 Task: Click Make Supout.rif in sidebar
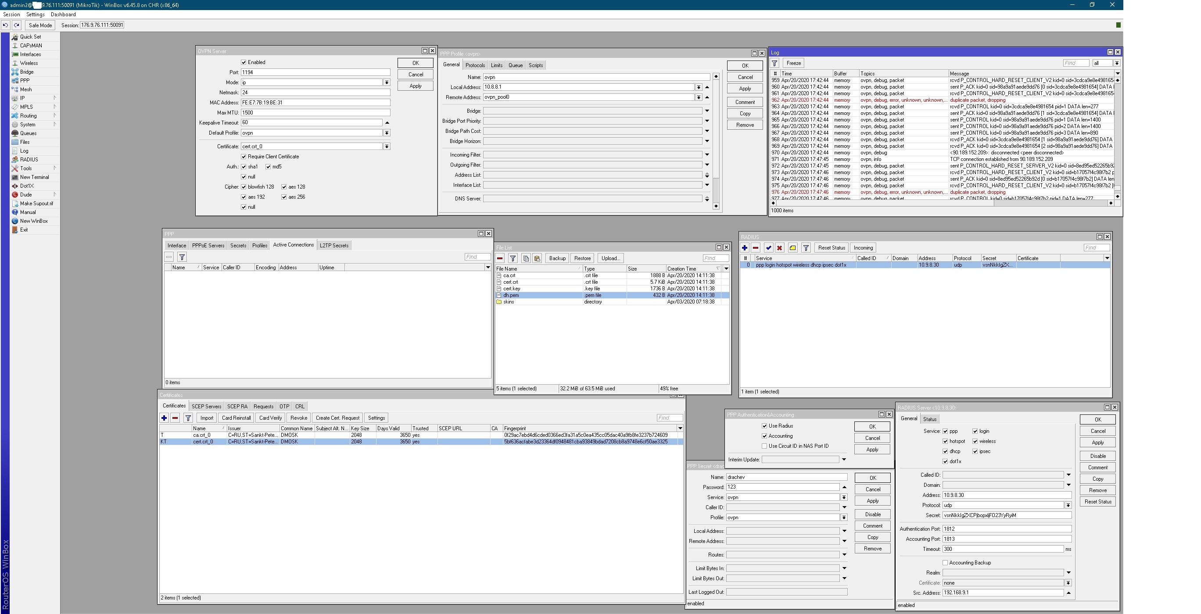point(36,203)
